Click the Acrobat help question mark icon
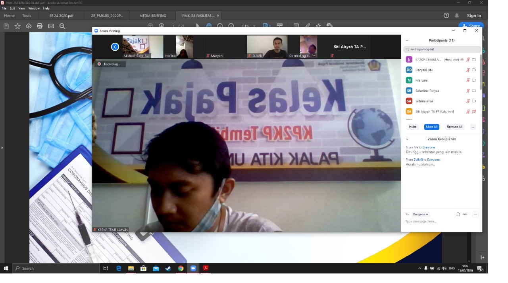The width and height of the screenshot is (508, 283). click(446, 15)
